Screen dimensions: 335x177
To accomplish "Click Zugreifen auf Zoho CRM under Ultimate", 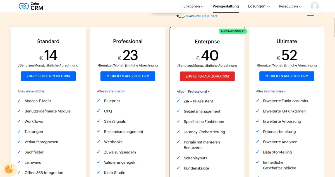I will 287,76.
